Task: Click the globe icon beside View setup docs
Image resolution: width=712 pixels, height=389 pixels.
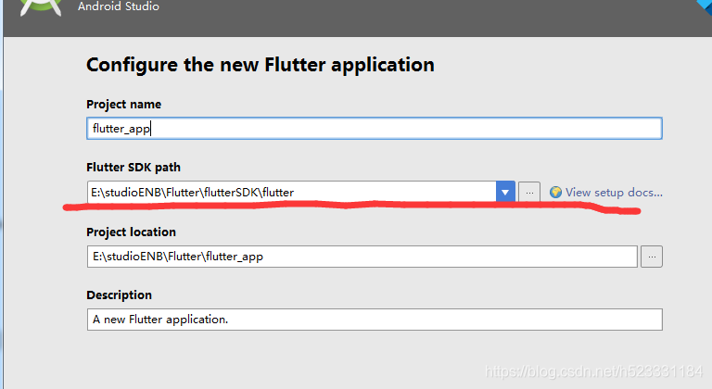Action: pos(555,193)
